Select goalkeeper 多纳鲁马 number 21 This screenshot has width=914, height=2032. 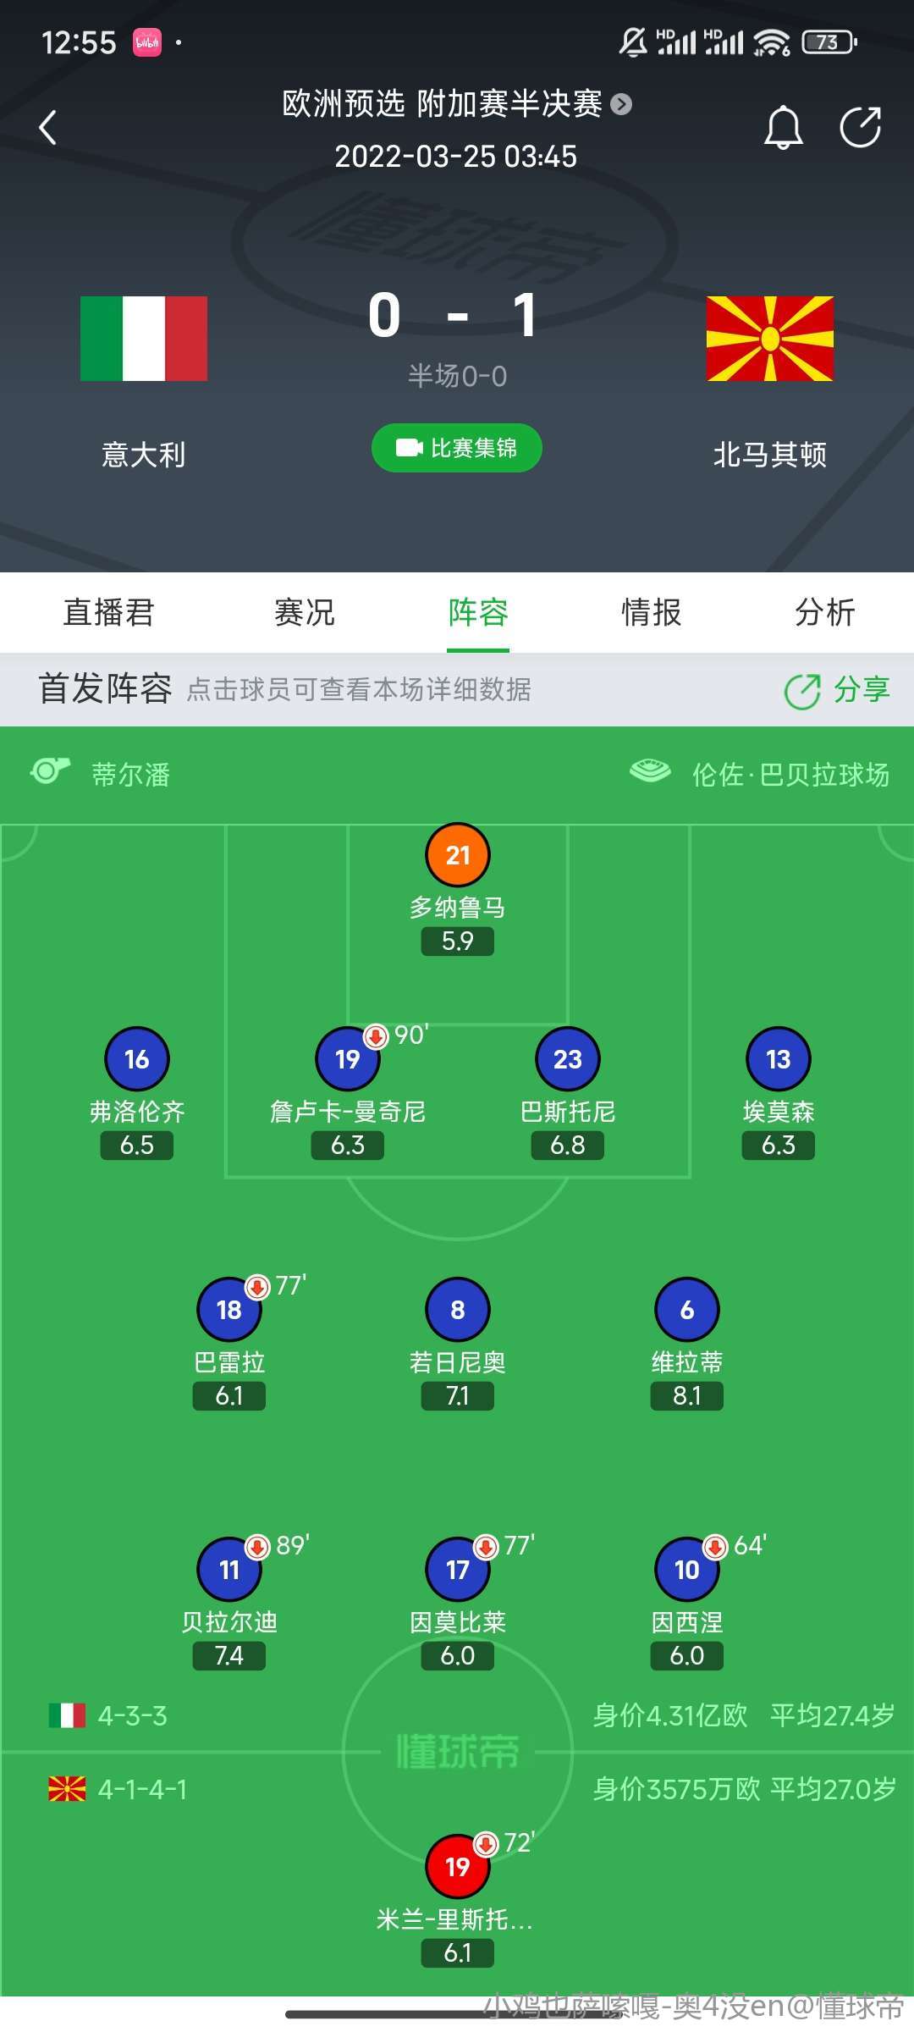click(458, 855)
